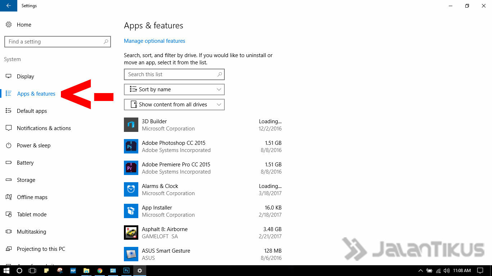The width and height of the screenshot is (492, 276).
Task: Click the Projecting to this PC icon
Action: pos(9,249)
